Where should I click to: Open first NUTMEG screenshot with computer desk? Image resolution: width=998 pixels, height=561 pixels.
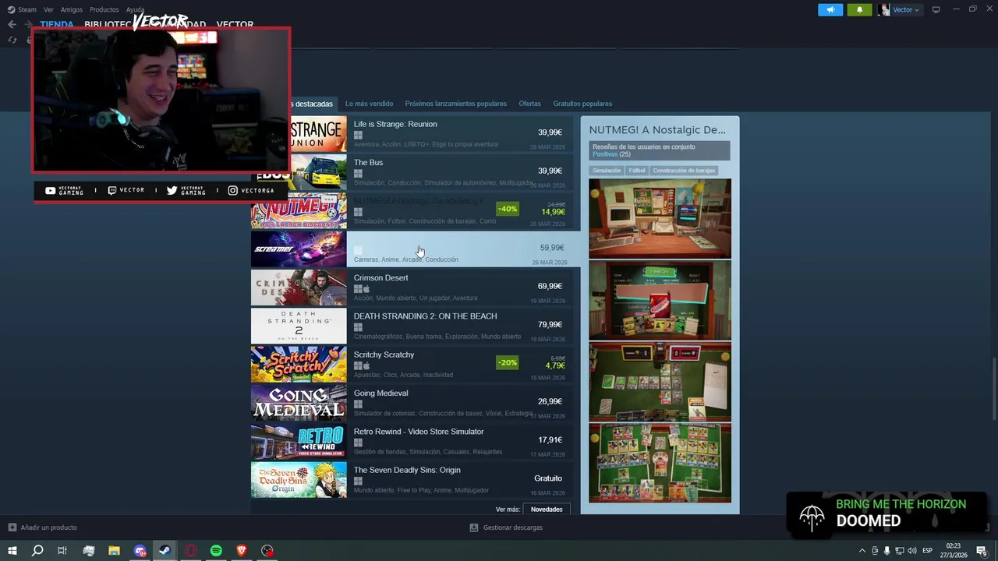pos(660,218)
